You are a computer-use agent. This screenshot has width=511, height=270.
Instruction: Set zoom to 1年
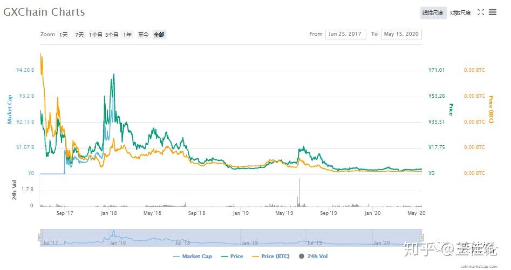(x=127, y=35)
